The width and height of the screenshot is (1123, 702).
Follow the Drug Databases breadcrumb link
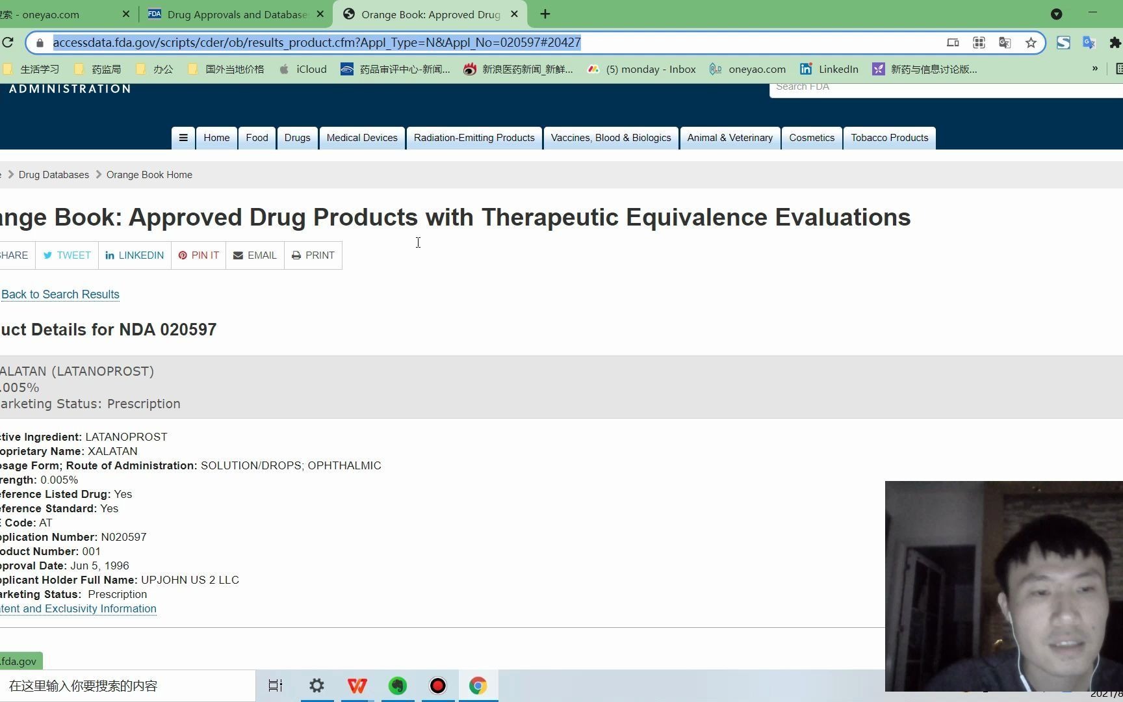coord(54,175)
